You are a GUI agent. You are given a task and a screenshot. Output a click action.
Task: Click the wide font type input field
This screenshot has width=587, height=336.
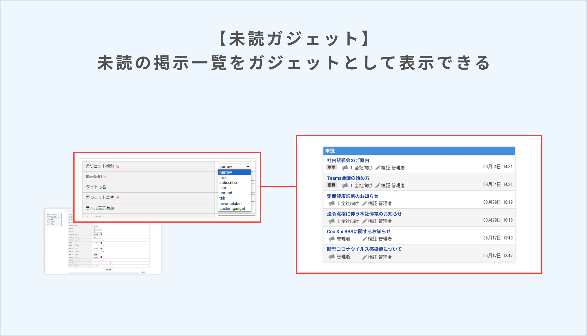click(x=102, y=263)
